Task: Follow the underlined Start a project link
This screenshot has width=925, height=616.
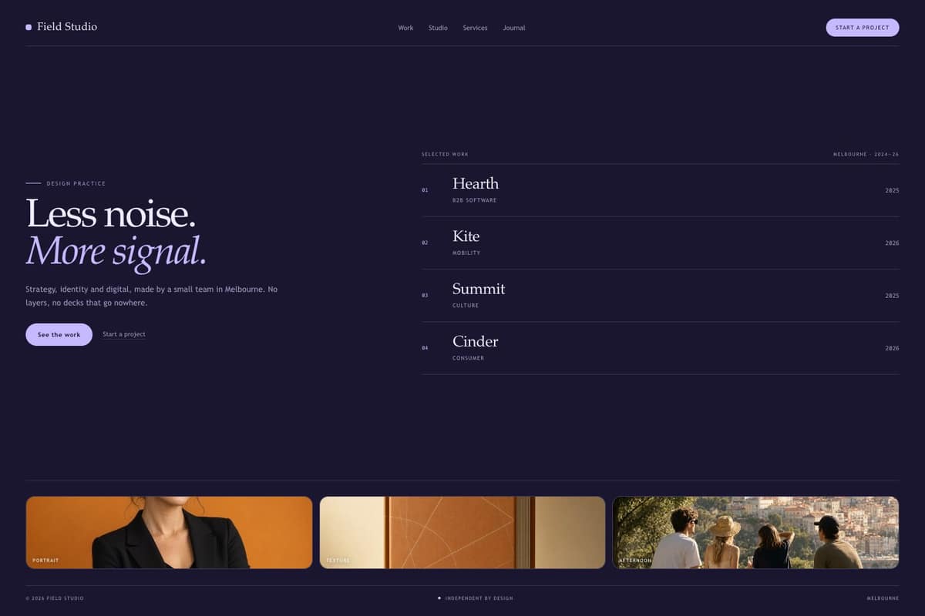Action: point(124,334)
